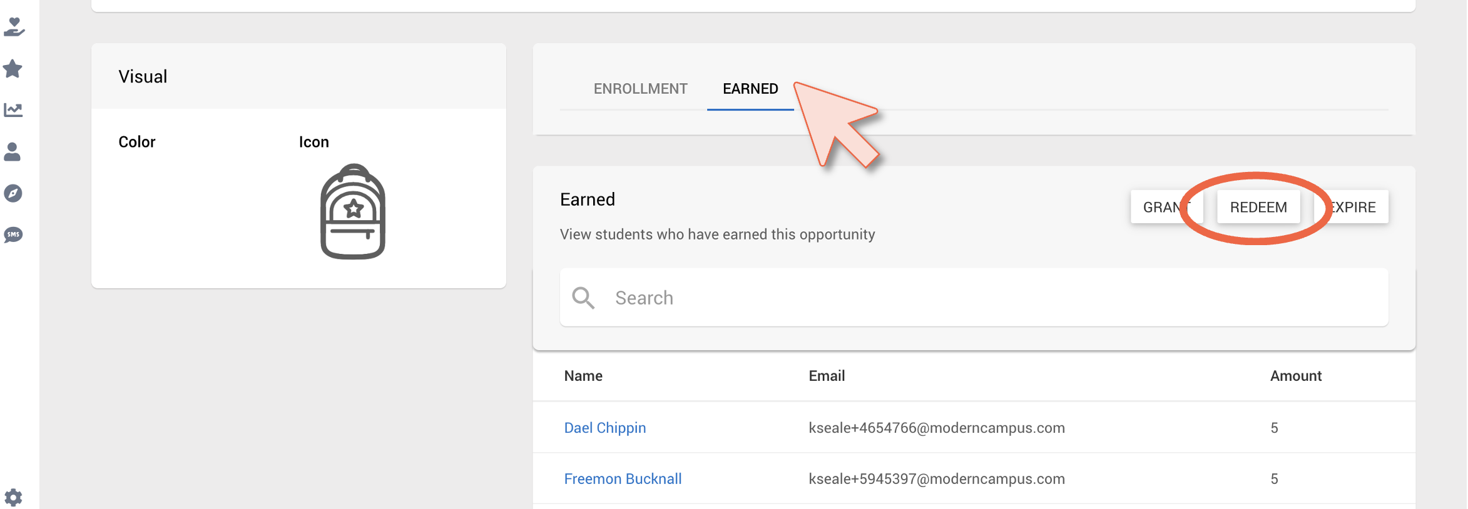Viewport: 1468px width, 509px height.
Task: Click the Amount column header
Action: [x=1296, y=376]
